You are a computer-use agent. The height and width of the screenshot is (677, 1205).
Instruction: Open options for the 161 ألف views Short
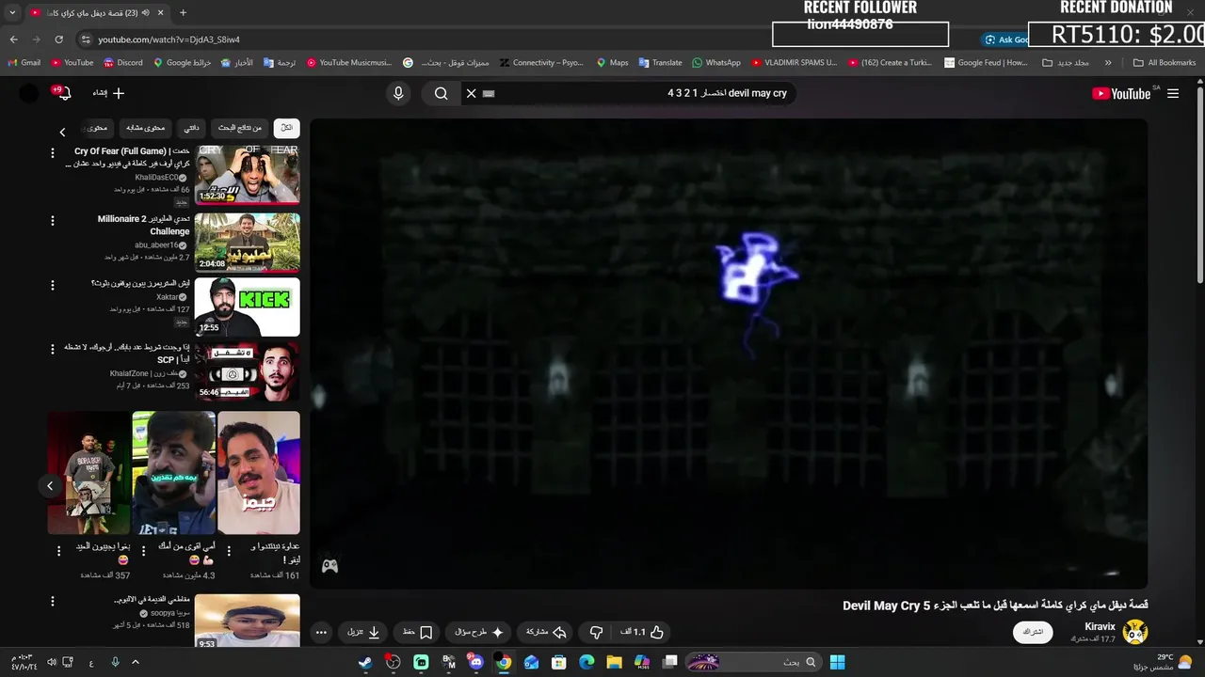click(227, 550)
